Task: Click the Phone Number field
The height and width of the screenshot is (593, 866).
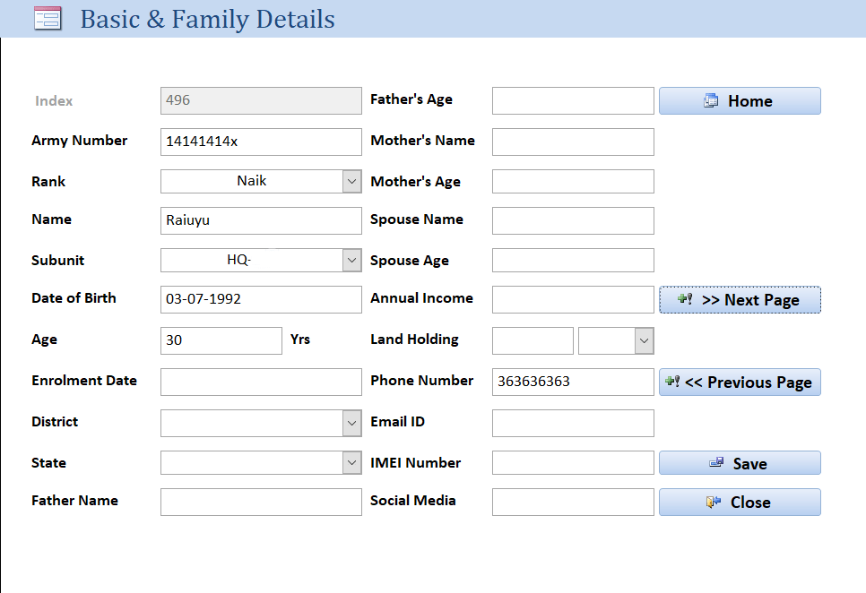Action: click(x=573, y=382)
